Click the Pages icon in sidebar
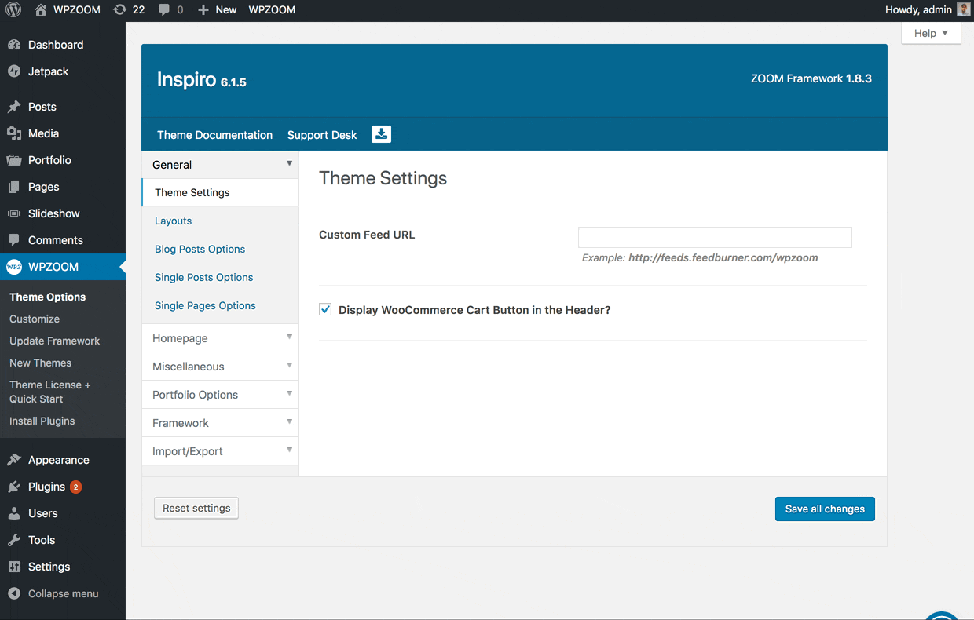 pos(14,187)
